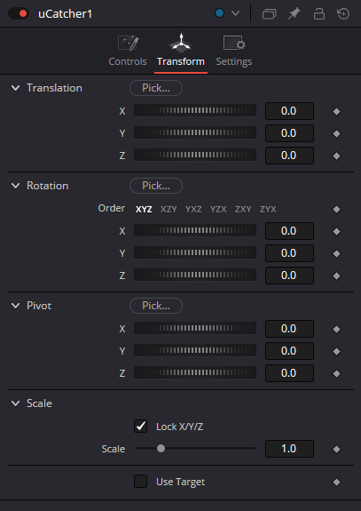This screenshot has height=511, width=361.
Task: Add keyframe to Scale
Action: [x=337, y=449]
